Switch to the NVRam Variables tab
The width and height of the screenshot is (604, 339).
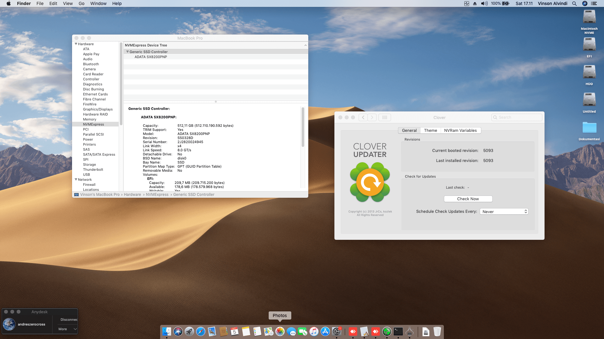coord(461,130)
